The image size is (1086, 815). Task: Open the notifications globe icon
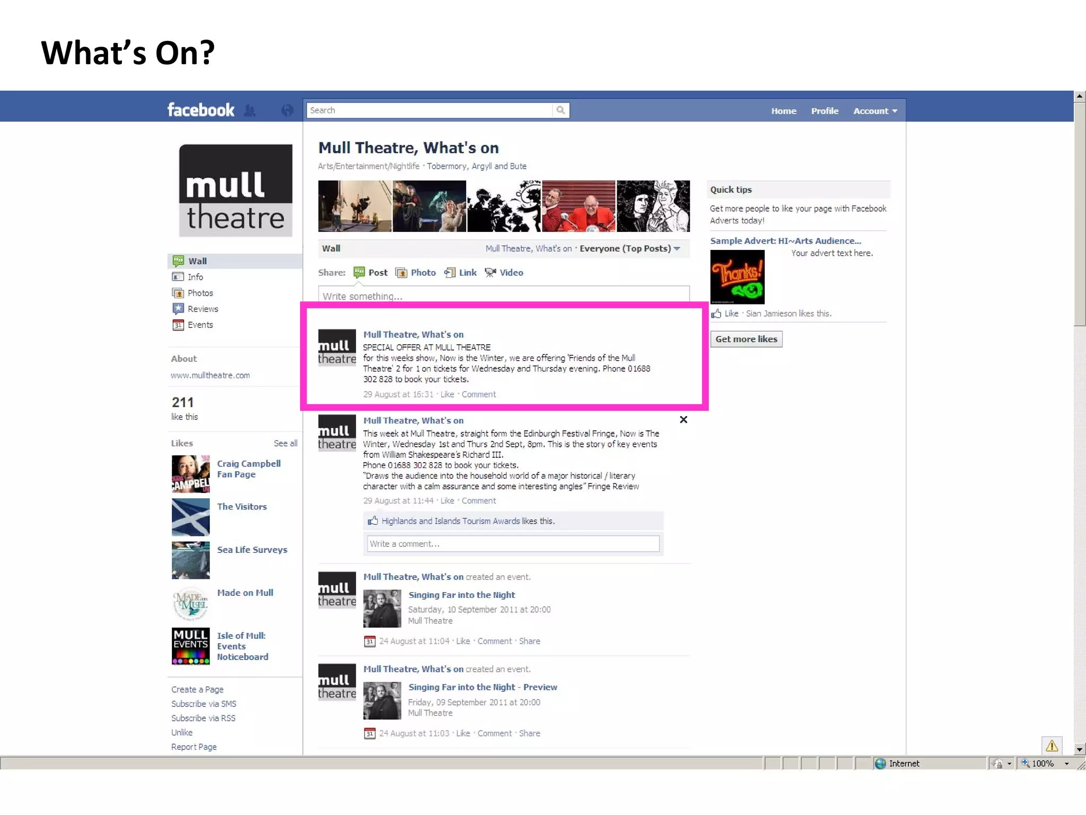[287, 110]
